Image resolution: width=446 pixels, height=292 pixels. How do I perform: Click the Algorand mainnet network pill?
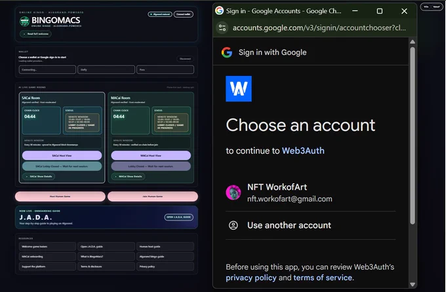point(160,14)
